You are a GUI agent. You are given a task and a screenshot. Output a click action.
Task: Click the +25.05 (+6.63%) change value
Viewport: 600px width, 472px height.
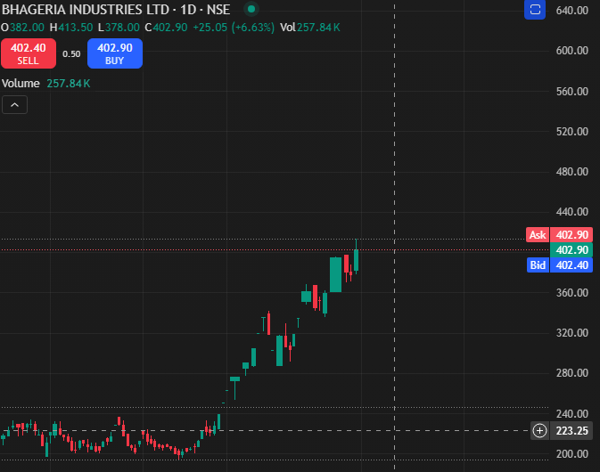click(x=234, y=28)
